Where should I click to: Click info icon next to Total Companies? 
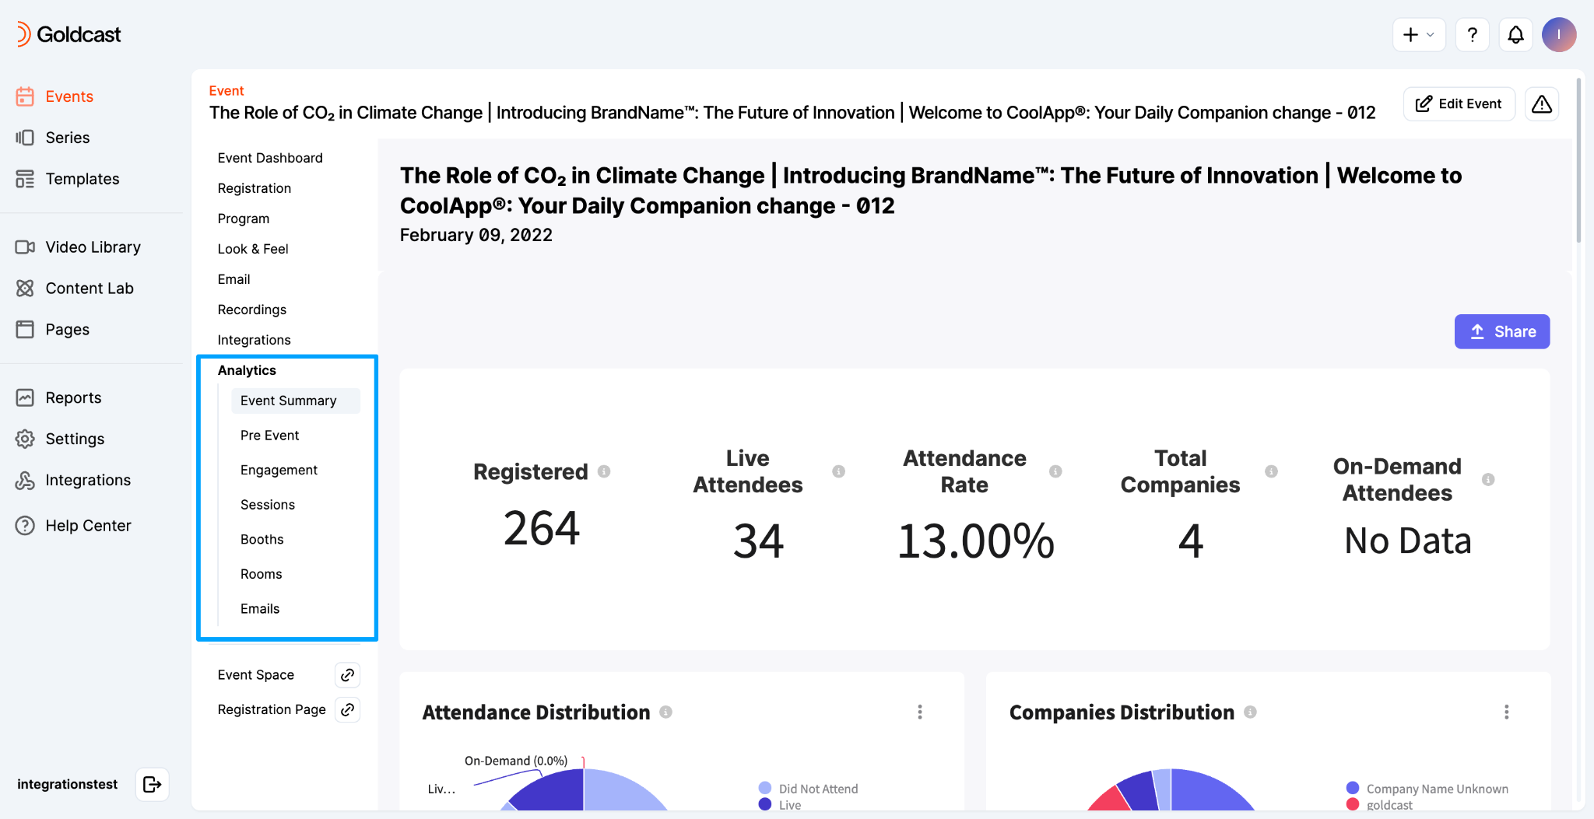coord(1271,471)
